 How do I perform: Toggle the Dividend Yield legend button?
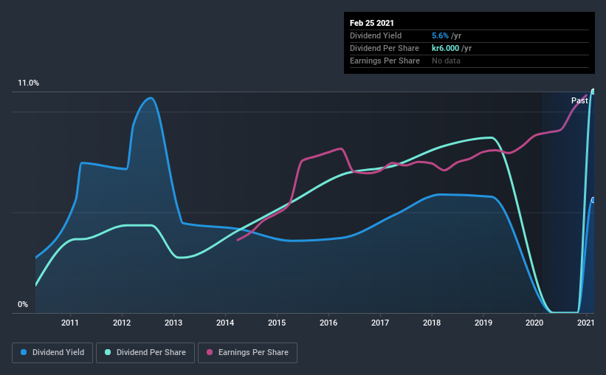coord(52,353)
